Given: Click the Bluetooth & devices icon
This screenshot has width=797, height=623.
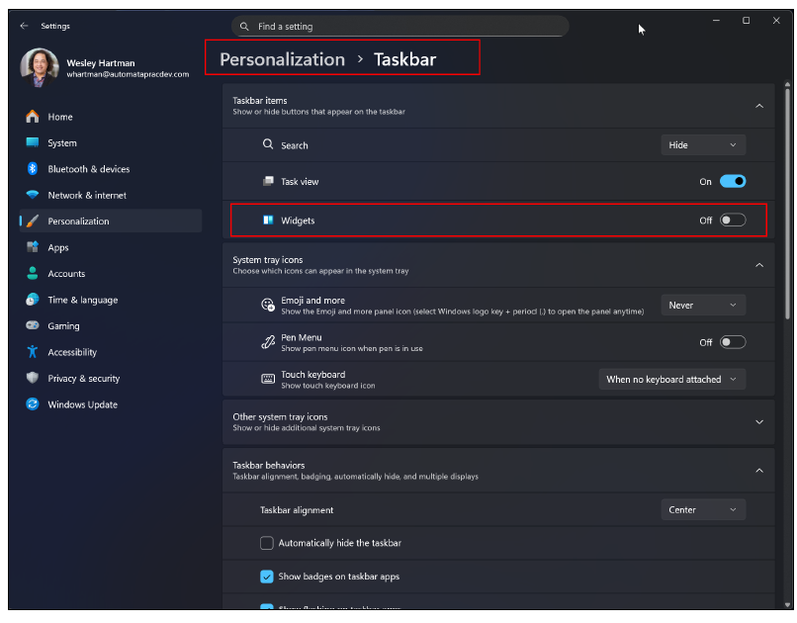Looking at the screenshot, I should pyautogui.click(x=33, y=169).
